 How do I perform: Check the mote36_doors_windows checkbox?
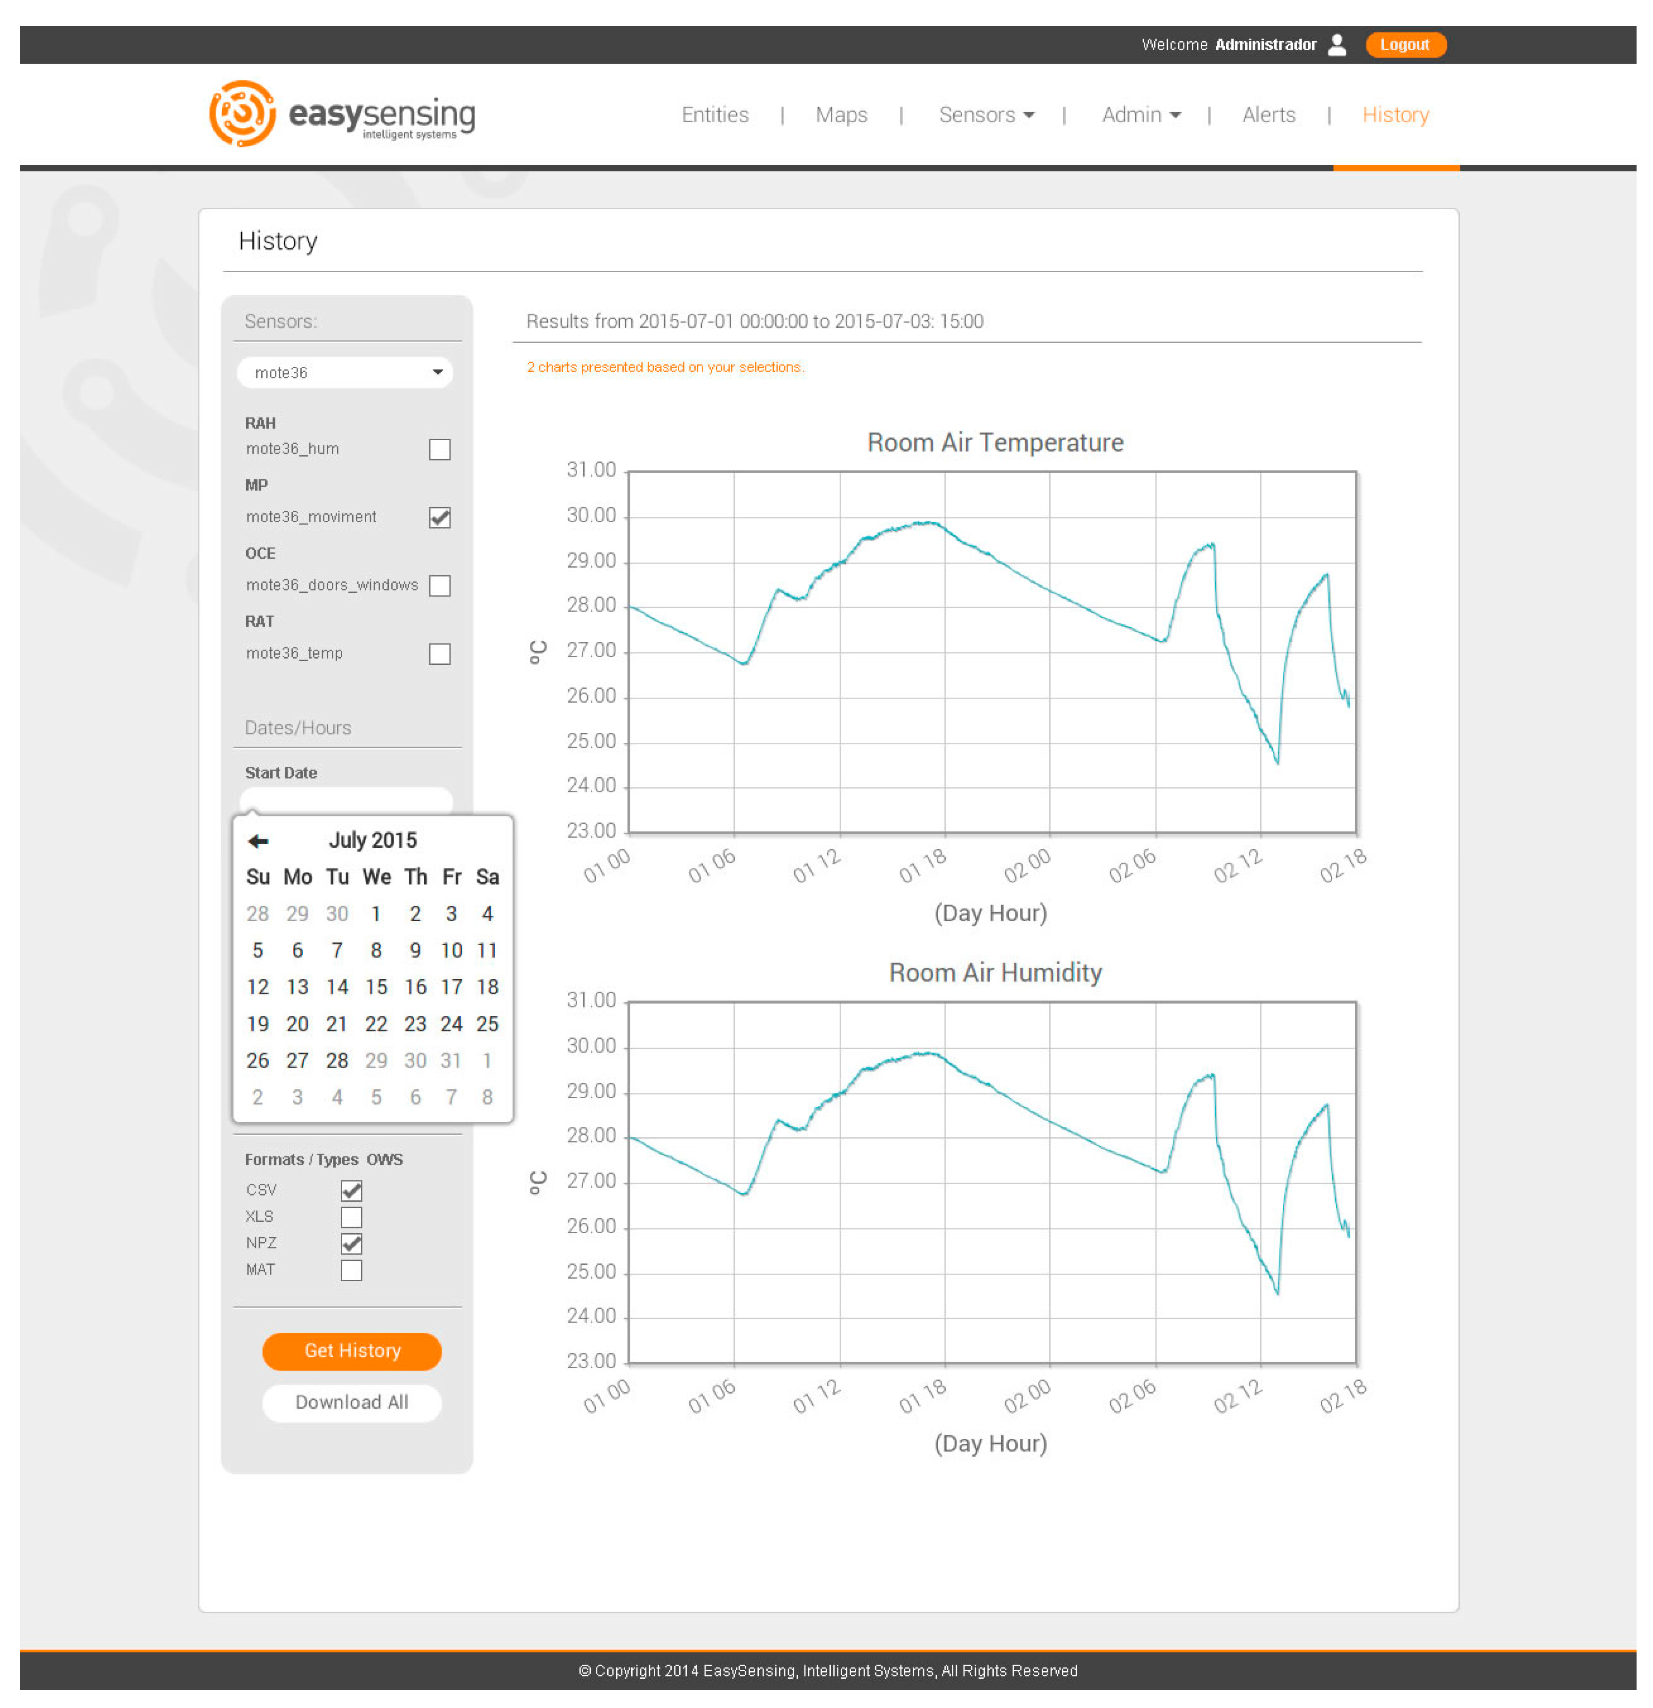click(439, 586)
